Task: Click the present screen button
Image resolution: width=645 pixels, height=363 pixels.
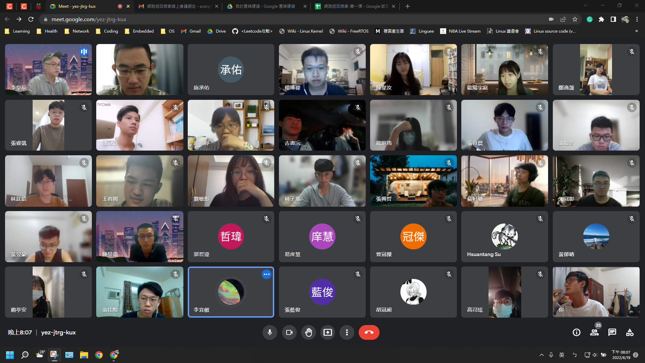Action: point(327,332)
